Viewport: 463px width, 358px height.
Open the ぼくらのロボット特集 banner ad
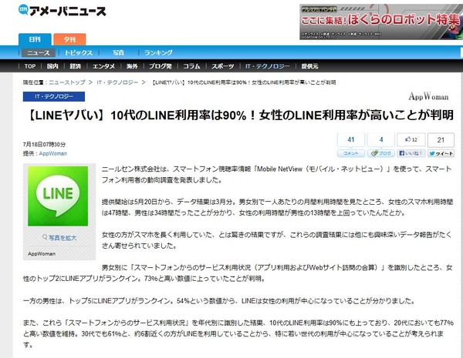[381, 22]
